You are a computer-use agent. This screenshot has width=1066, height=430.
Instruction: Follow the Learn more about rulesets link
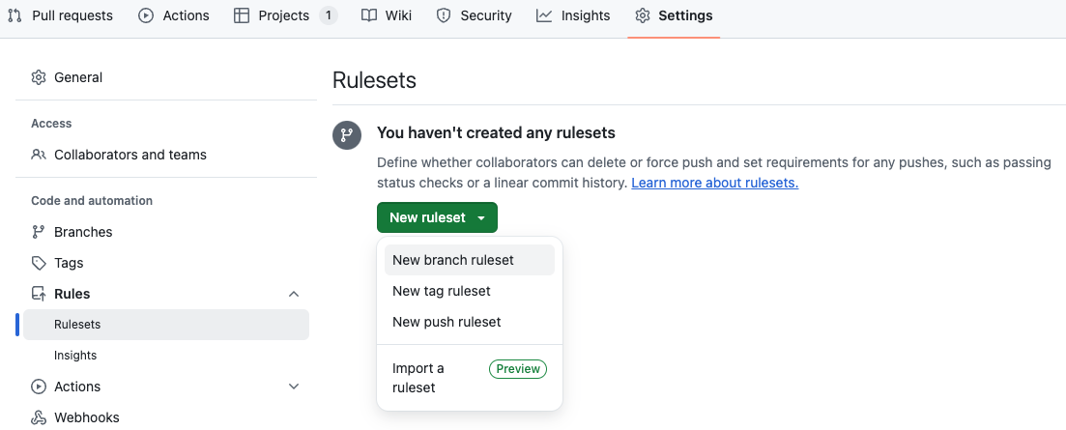(714, 183)
